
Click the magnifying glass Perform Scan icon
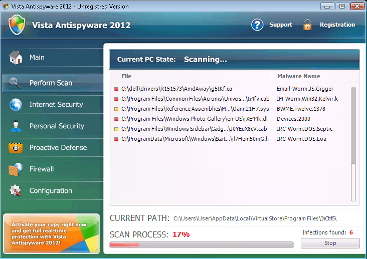pyautogui.click(x=16, y=83)
